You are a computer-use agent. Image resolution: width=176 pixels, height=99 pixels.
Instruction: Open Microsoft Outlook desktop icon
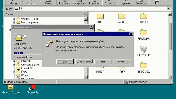(x=11, y=89)
